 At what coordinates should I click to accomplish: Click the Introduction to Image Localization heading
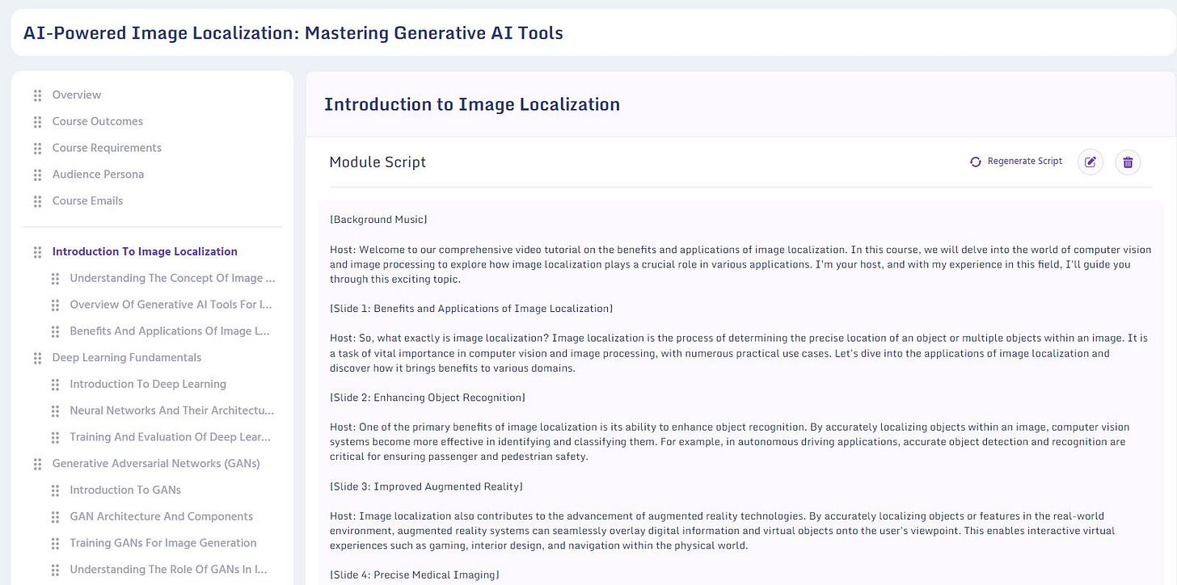coord(472,104)
